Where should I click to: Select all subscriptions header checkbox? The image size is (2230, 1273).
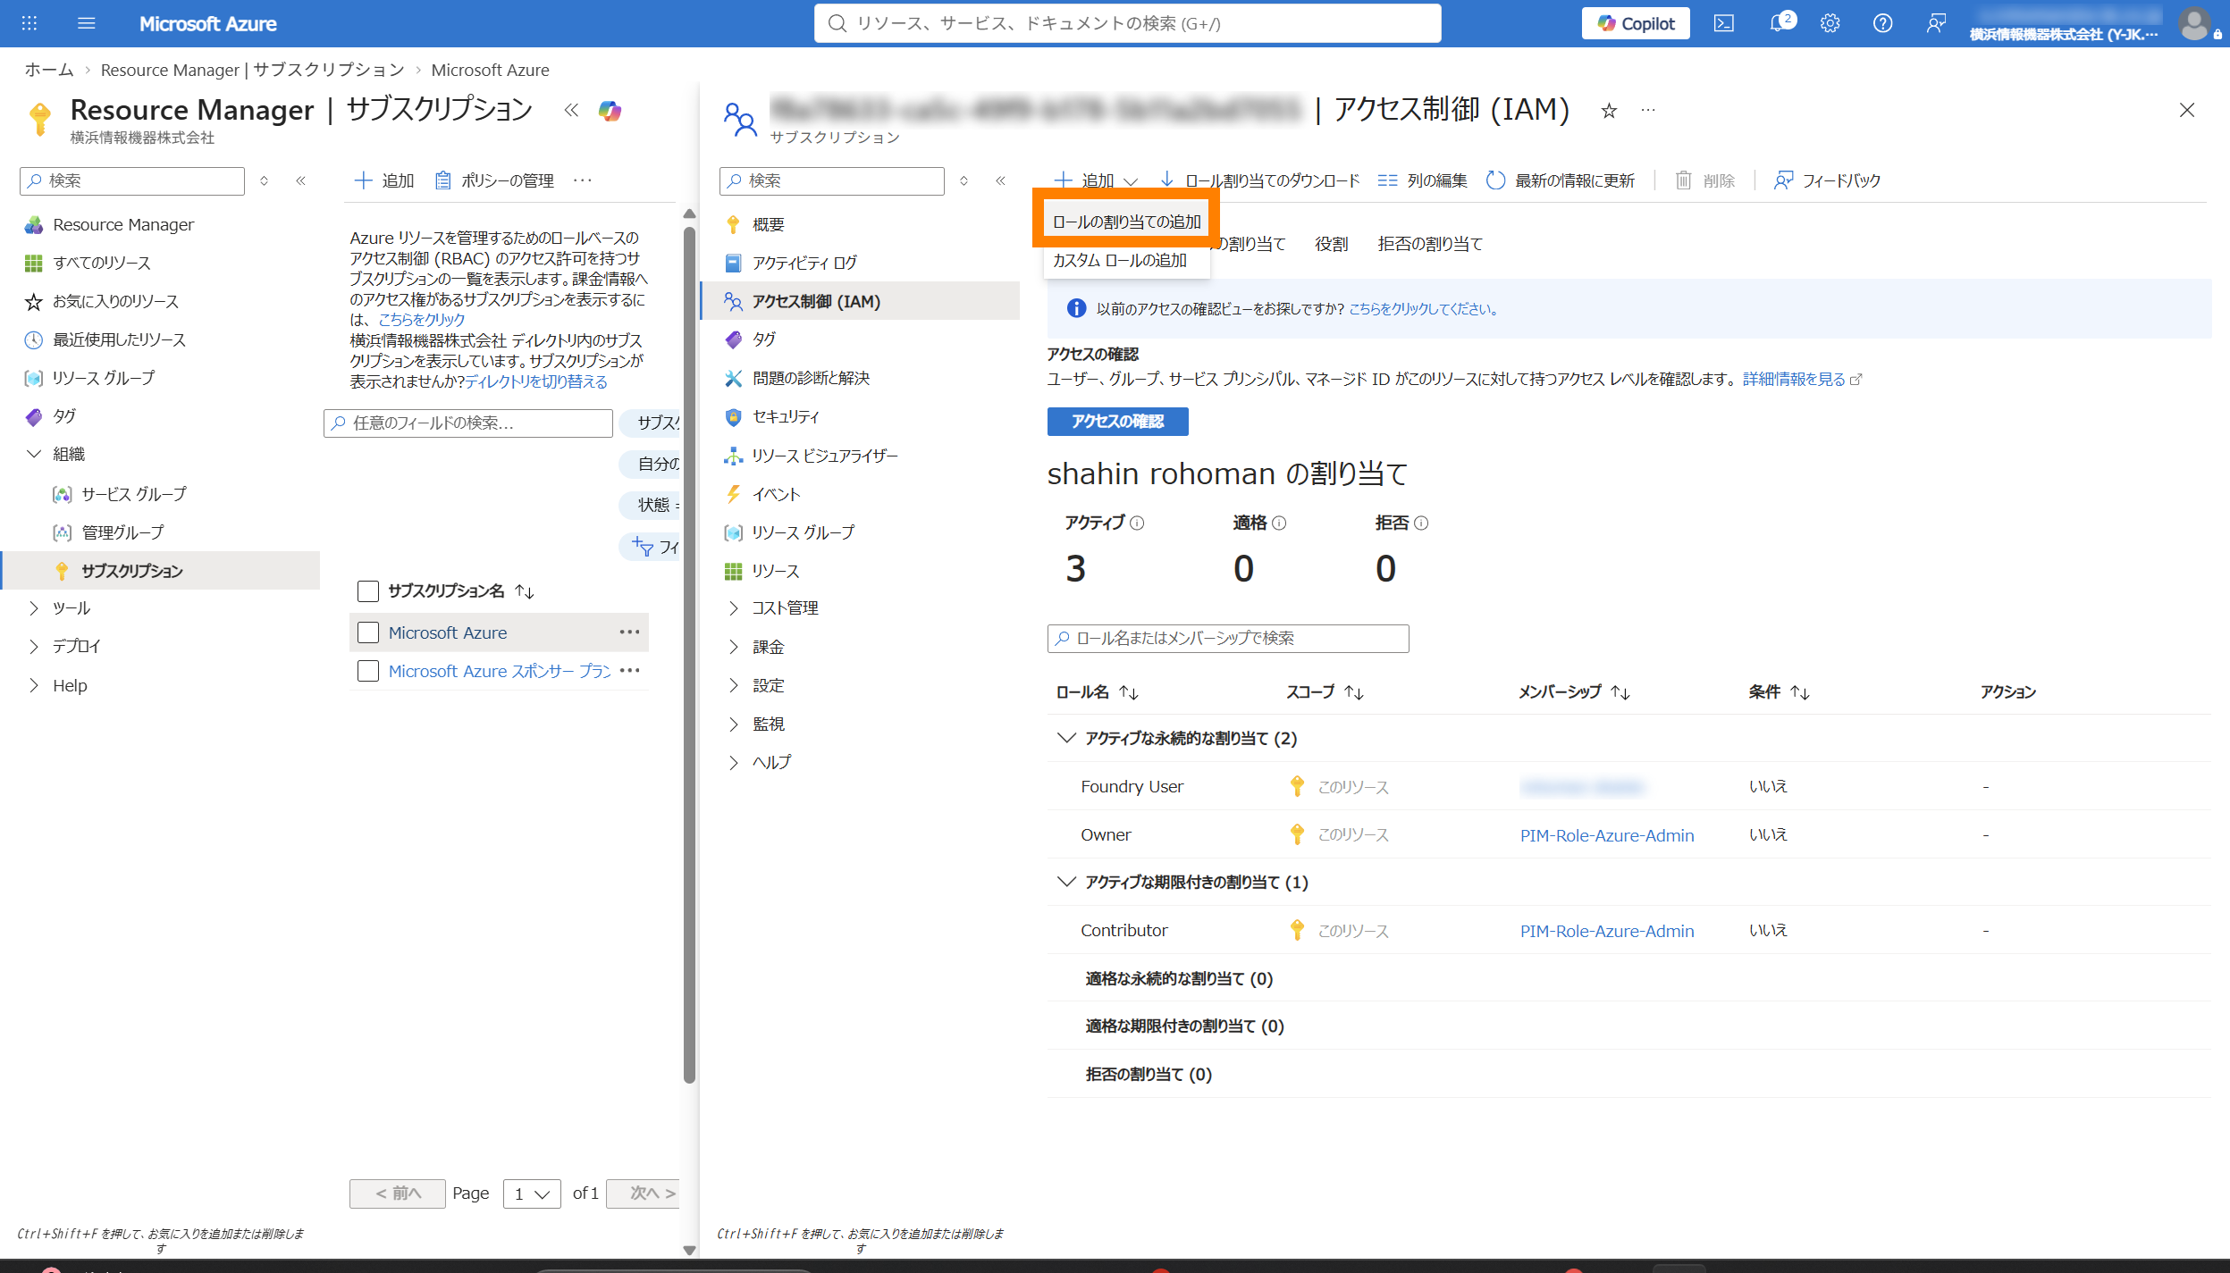368,591
